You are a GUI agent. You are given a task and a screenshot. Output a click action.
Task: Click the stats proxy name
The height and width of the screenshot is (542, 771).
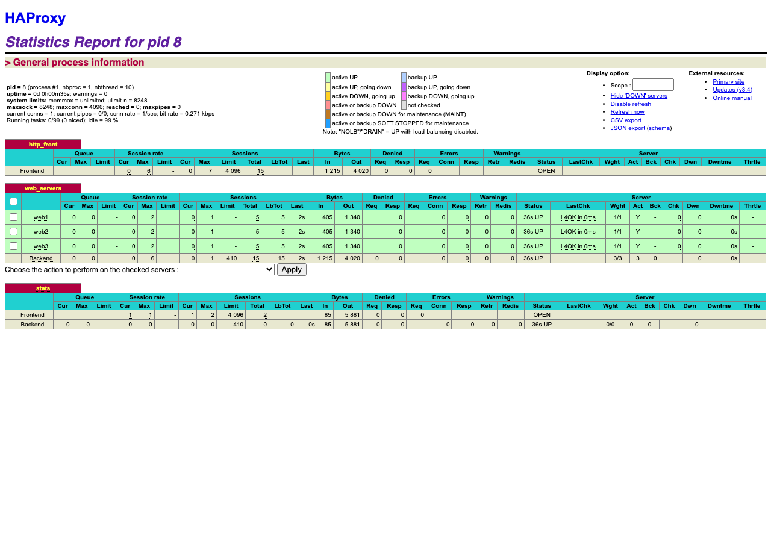tap(43, 288)
